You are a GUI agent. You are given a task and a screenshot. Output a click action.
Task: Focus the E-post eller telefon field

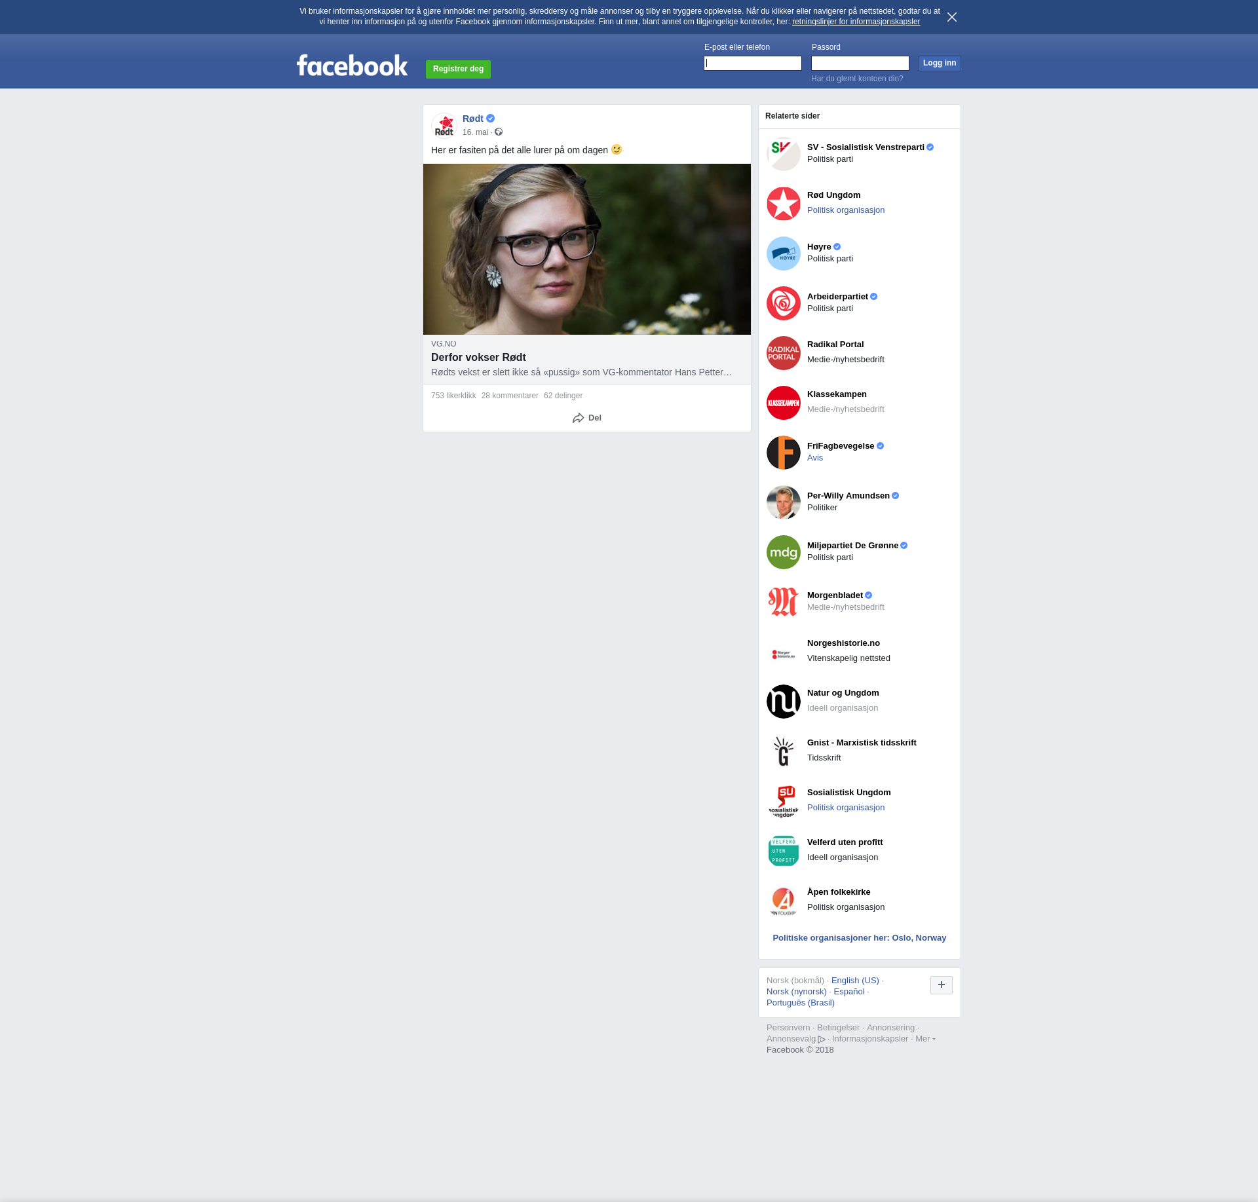pos(752,64)
